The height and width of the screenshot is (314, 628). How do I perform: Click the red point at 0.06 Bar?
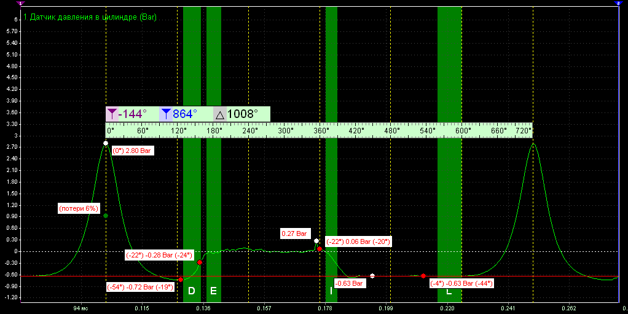click(319, 249)
